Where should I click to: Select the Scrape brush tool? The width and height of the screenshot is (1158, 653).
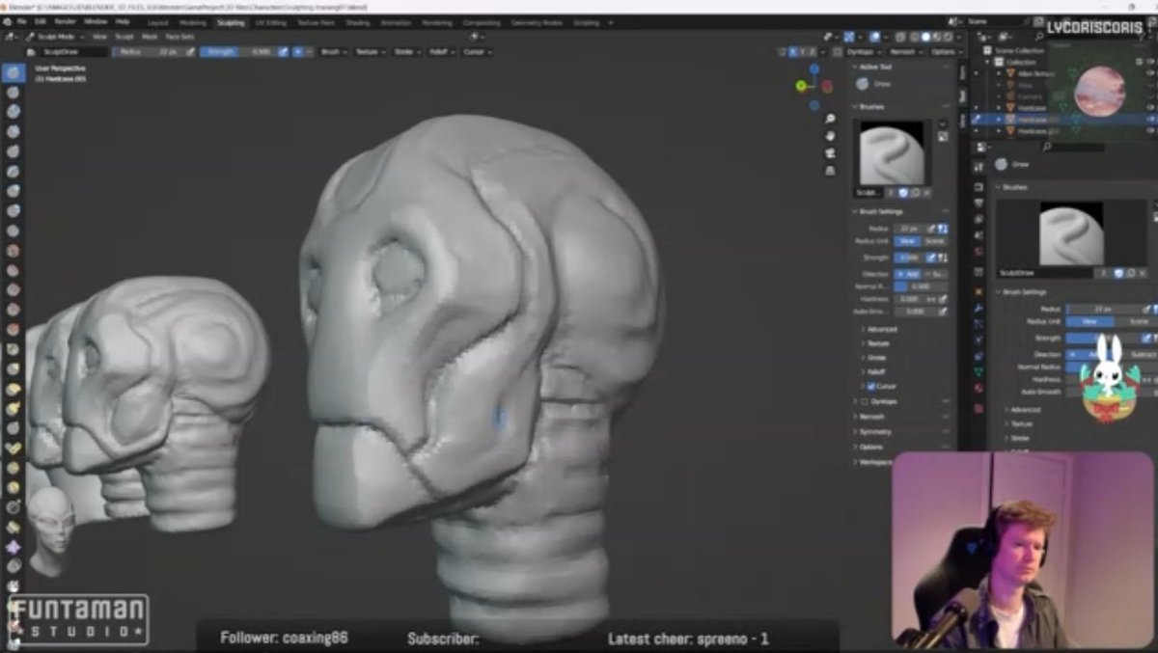(14, 311)
